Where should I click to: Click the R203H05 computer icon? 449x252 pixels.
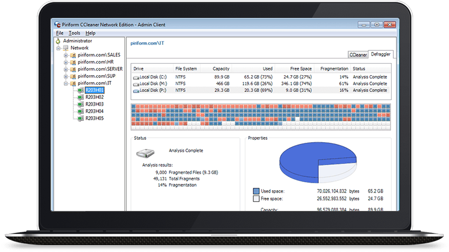[x=80, y=118]
